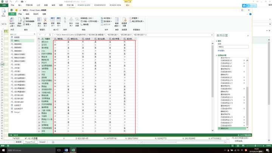This screenshot has width=272, height=153.
Task: Click the Split Column icon
Action: click(x=71, y=20)
